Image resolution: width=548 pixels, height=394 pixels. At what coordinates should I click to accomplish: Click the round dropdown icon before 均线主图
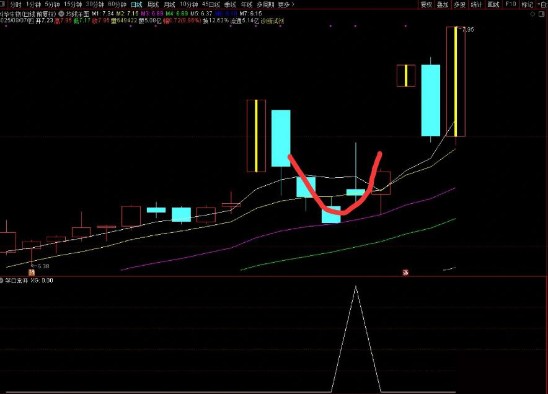(61, 12)
